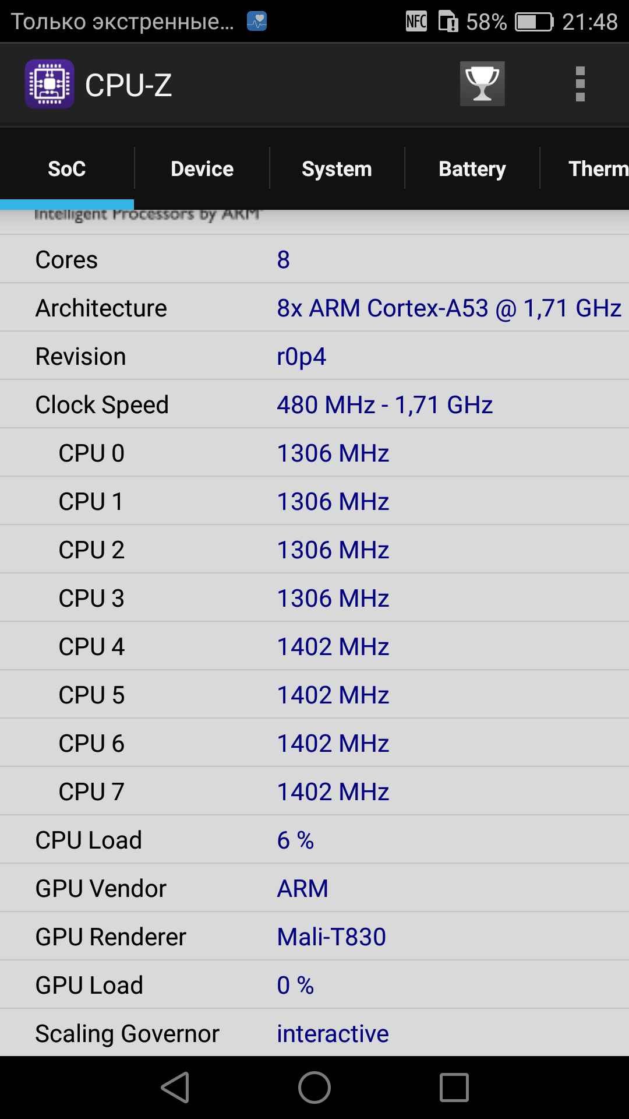Open the three-dot overflow menu
629x1119 pixels.
(579, 84)
